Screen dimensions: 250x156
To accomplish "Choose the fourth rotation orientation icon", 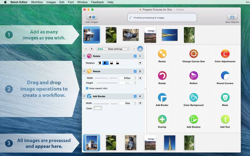I will tap(117, 63).
